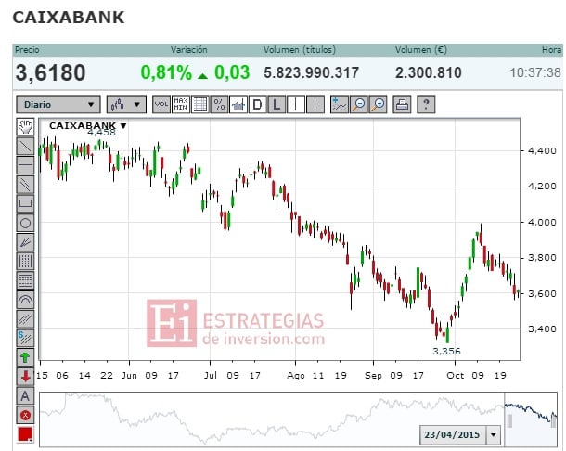Click the 4,458 maximum price label
566x451 pixels.
click(x=102, y=133)
